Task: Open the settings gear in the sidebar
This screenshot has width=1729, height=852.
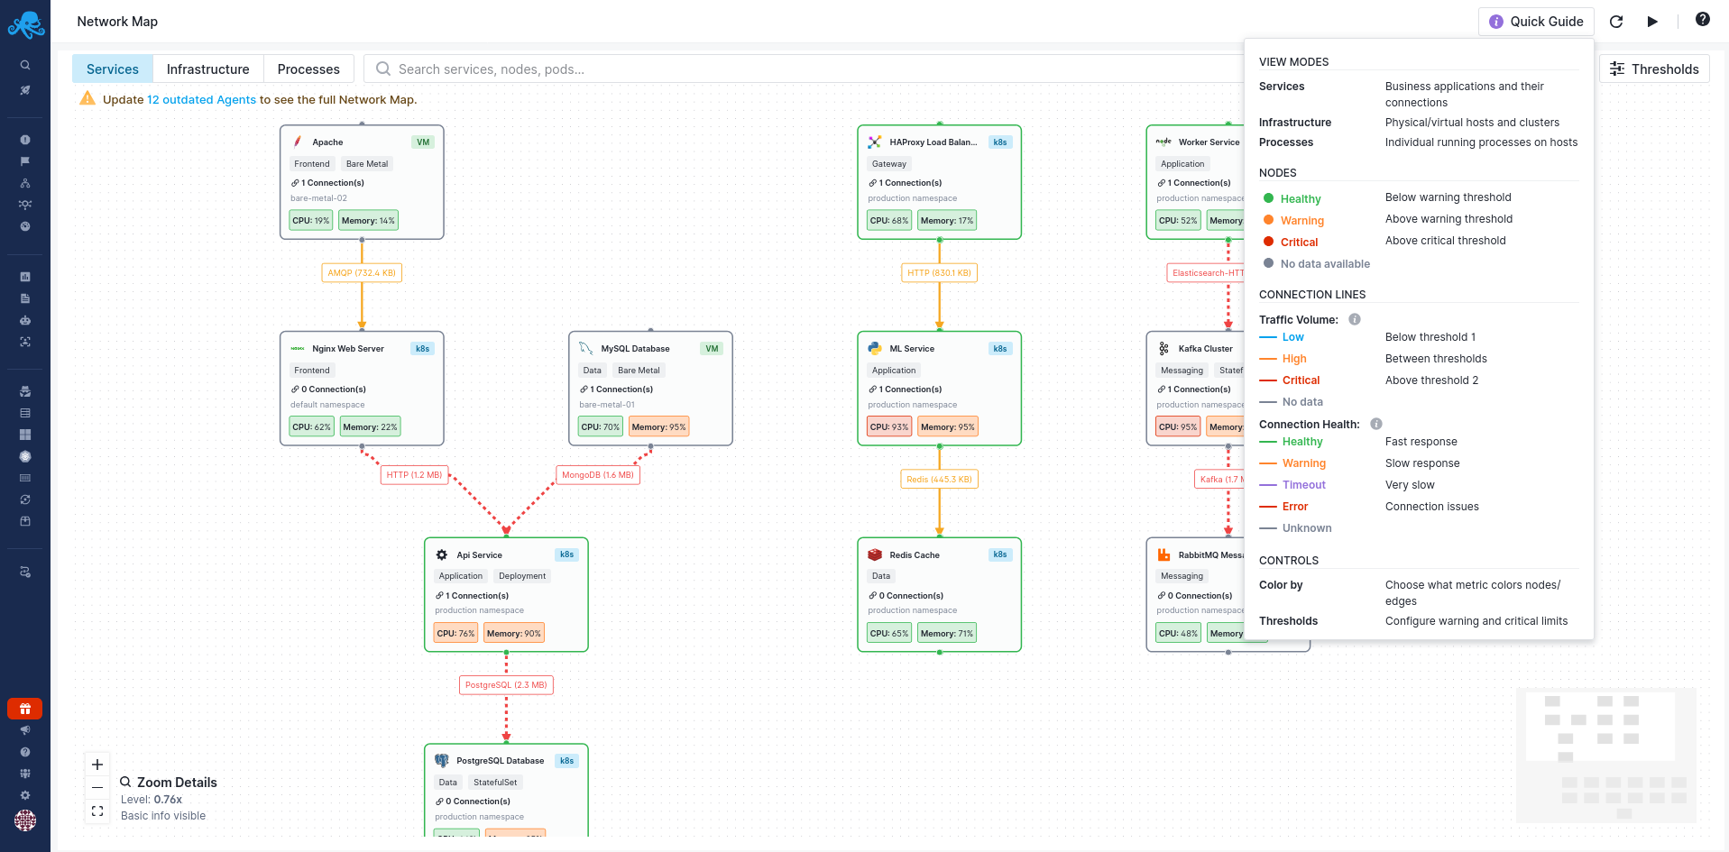Action: point(25,795)
